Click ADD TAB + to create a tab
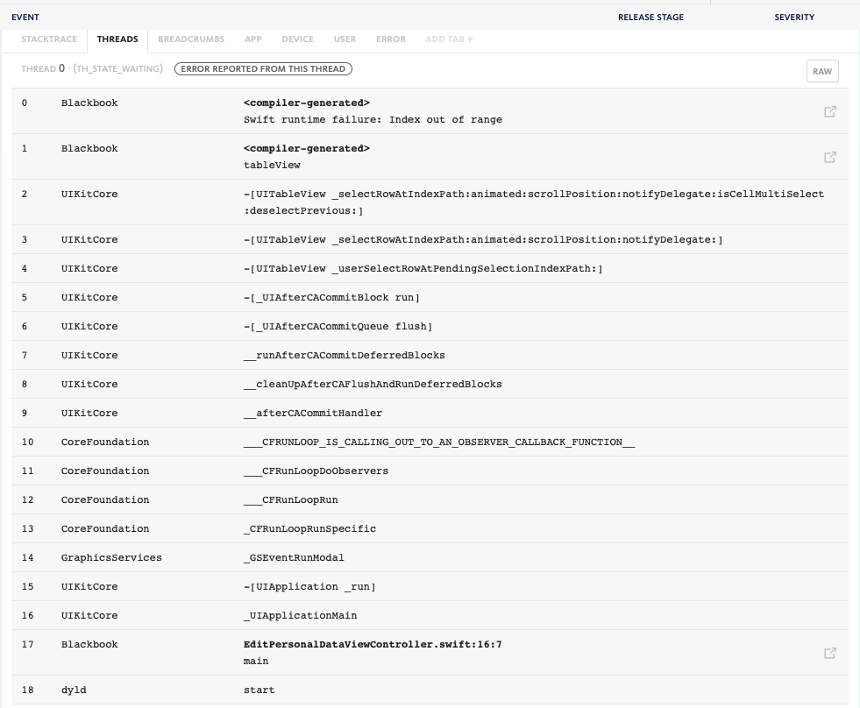 coord(449,39)
